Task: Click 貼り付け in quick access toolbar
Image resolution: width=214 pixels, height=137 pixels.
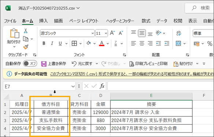Action: point(183,64)
